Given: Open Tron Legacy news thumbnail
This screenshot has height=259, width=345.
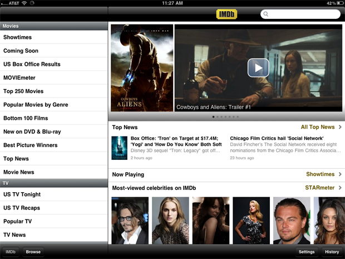Looking at the screenshot, I should click(x=120, y=148).
